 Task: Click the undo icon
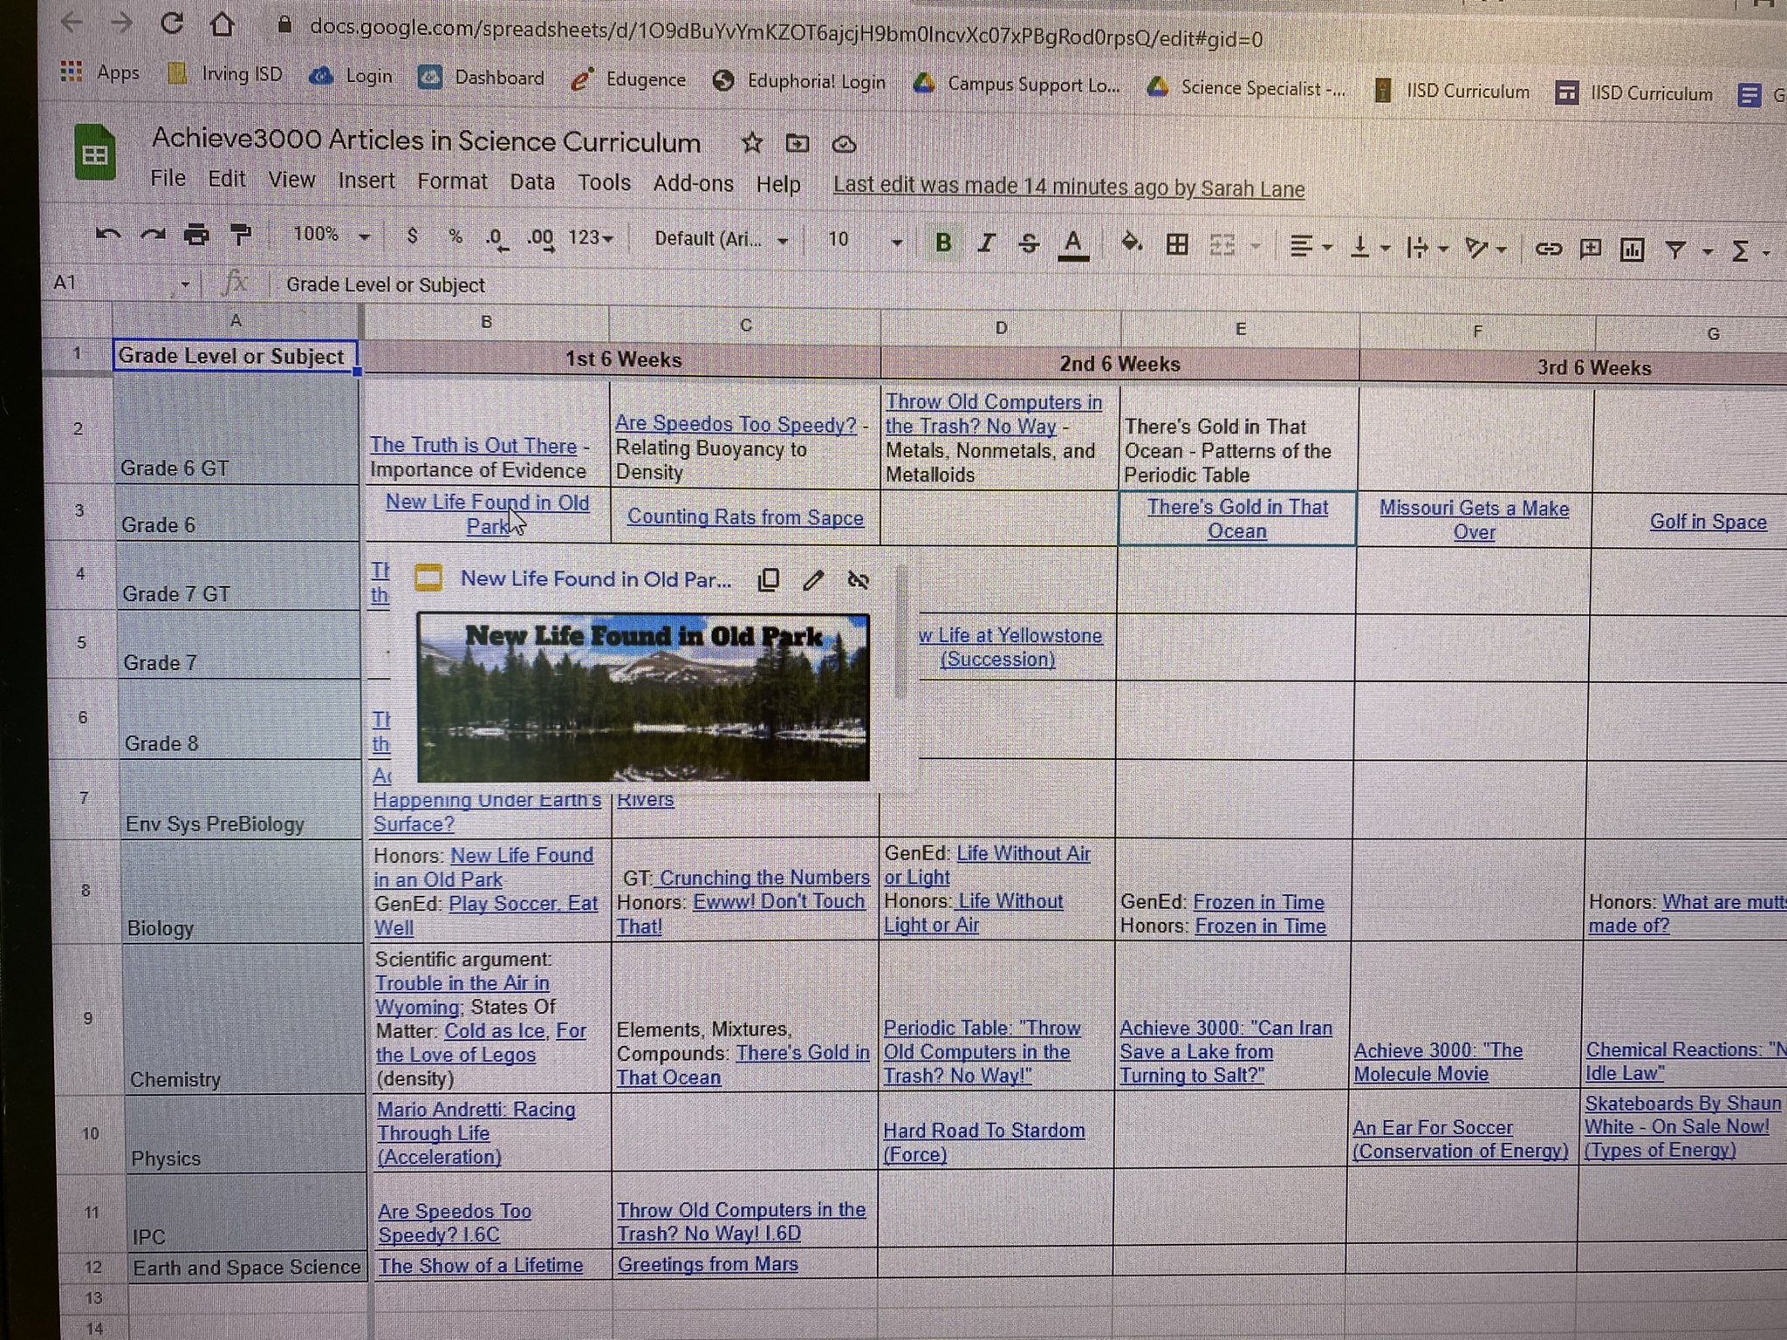coord(108,234)
